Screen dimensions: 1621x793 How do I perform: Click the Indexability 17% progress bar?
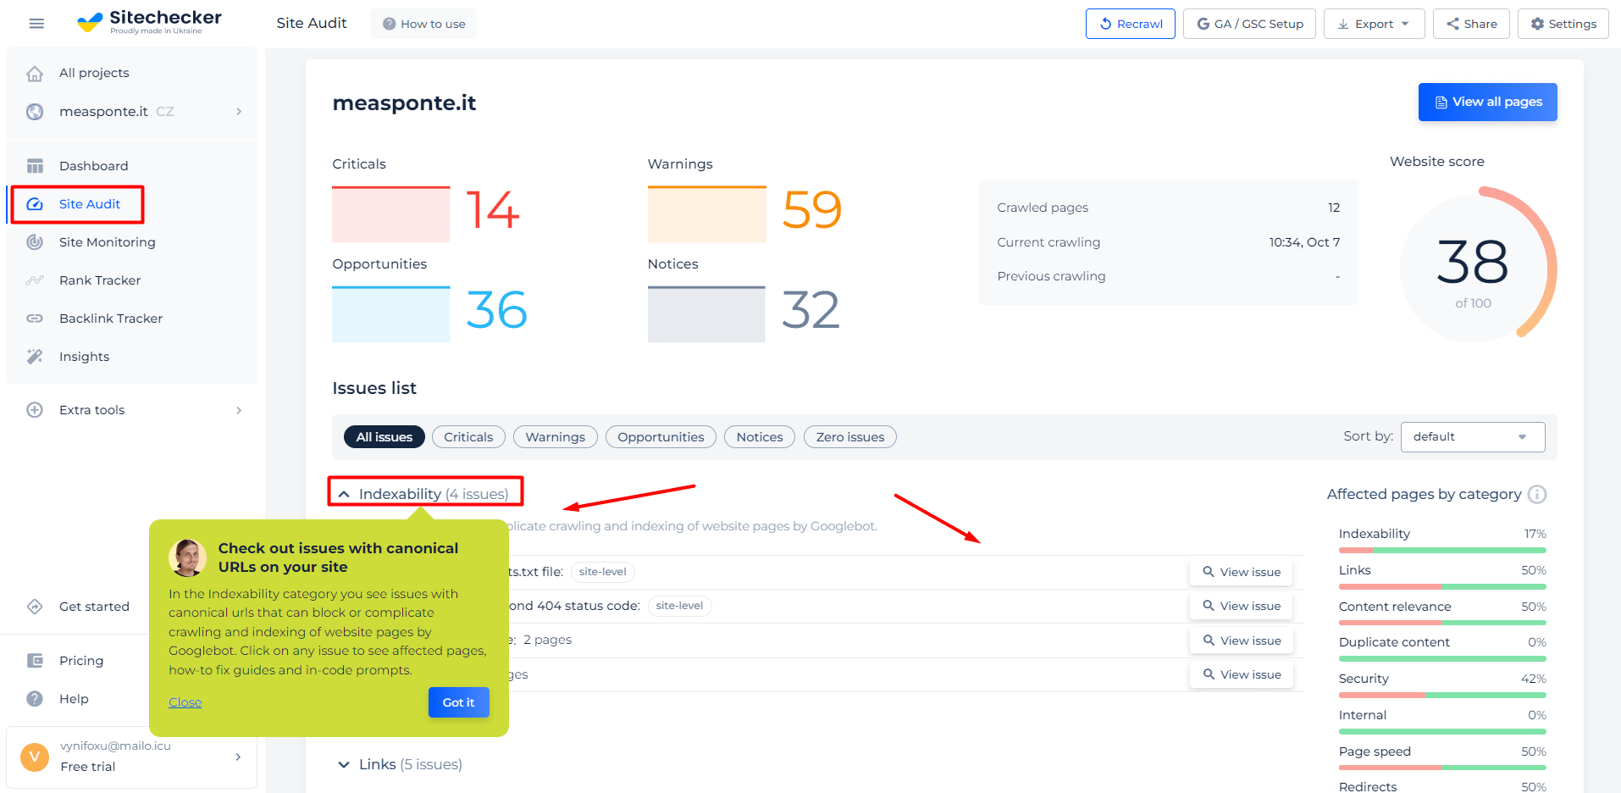tap(1442, 551)
